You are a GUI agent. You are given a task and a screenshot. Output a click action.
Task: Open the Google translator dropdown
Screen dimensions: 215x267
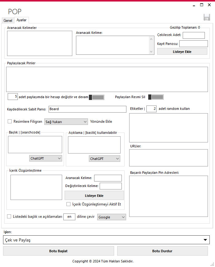pyautogui.click(x=112, y=217)
